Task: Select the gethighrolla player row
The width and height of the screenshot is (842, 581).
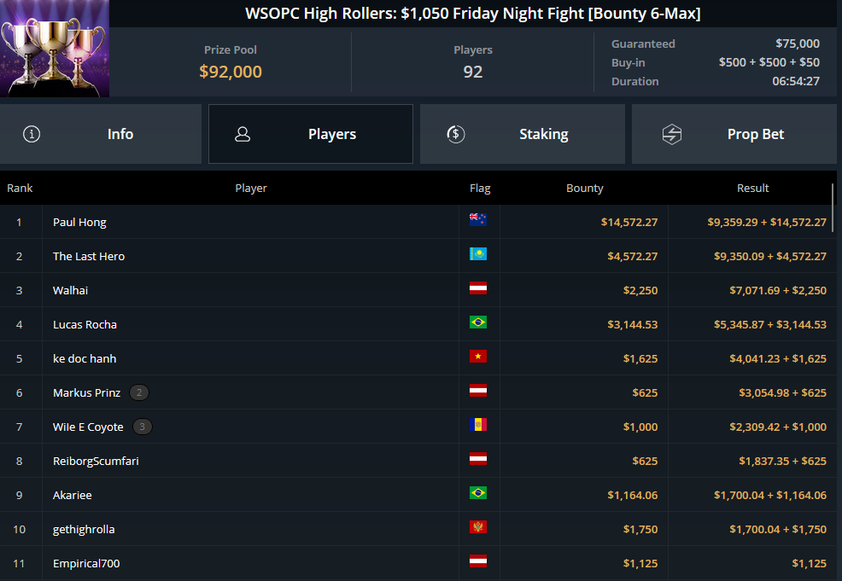Action: coord(416,529)
